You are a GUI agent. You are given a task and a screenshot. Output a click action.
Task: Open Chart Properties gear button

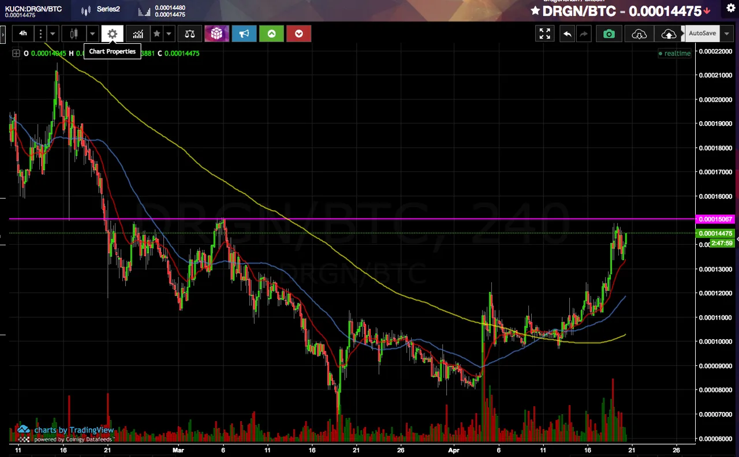coord(113,33)
